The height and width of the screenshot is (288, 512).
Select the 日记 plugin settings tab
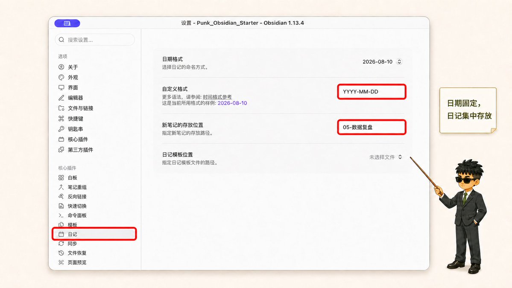tap(94, 234)
